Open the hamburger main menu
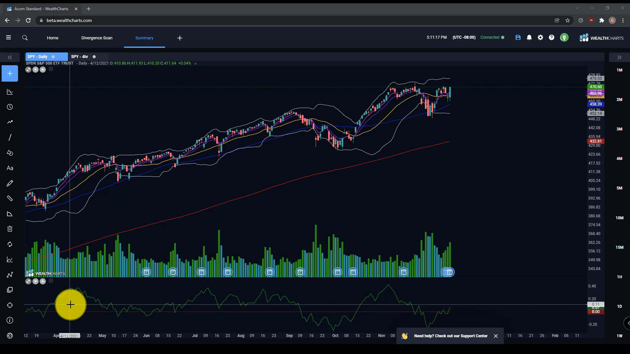The width and height of the screenshot is (630, 354). (9, 38)
